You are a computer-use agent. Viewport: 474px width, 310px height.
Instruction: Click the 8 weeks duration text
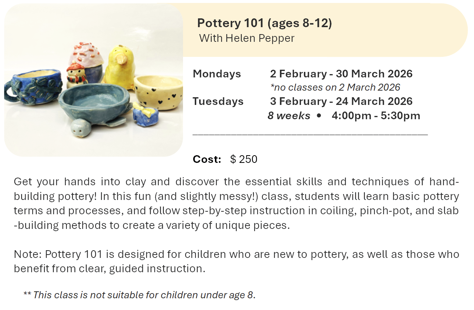[289, 116]
